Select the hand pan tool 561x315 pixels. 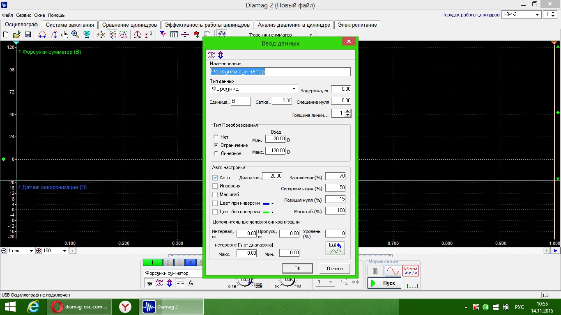pyautogui.click(x=64, y=35)
